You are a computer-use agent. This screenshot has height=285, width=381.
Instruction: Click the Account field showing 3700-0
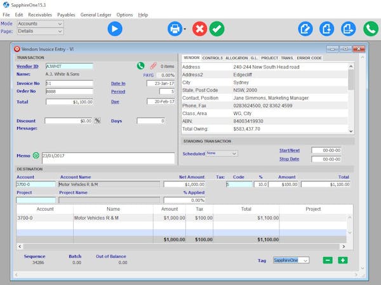[36, 185]
